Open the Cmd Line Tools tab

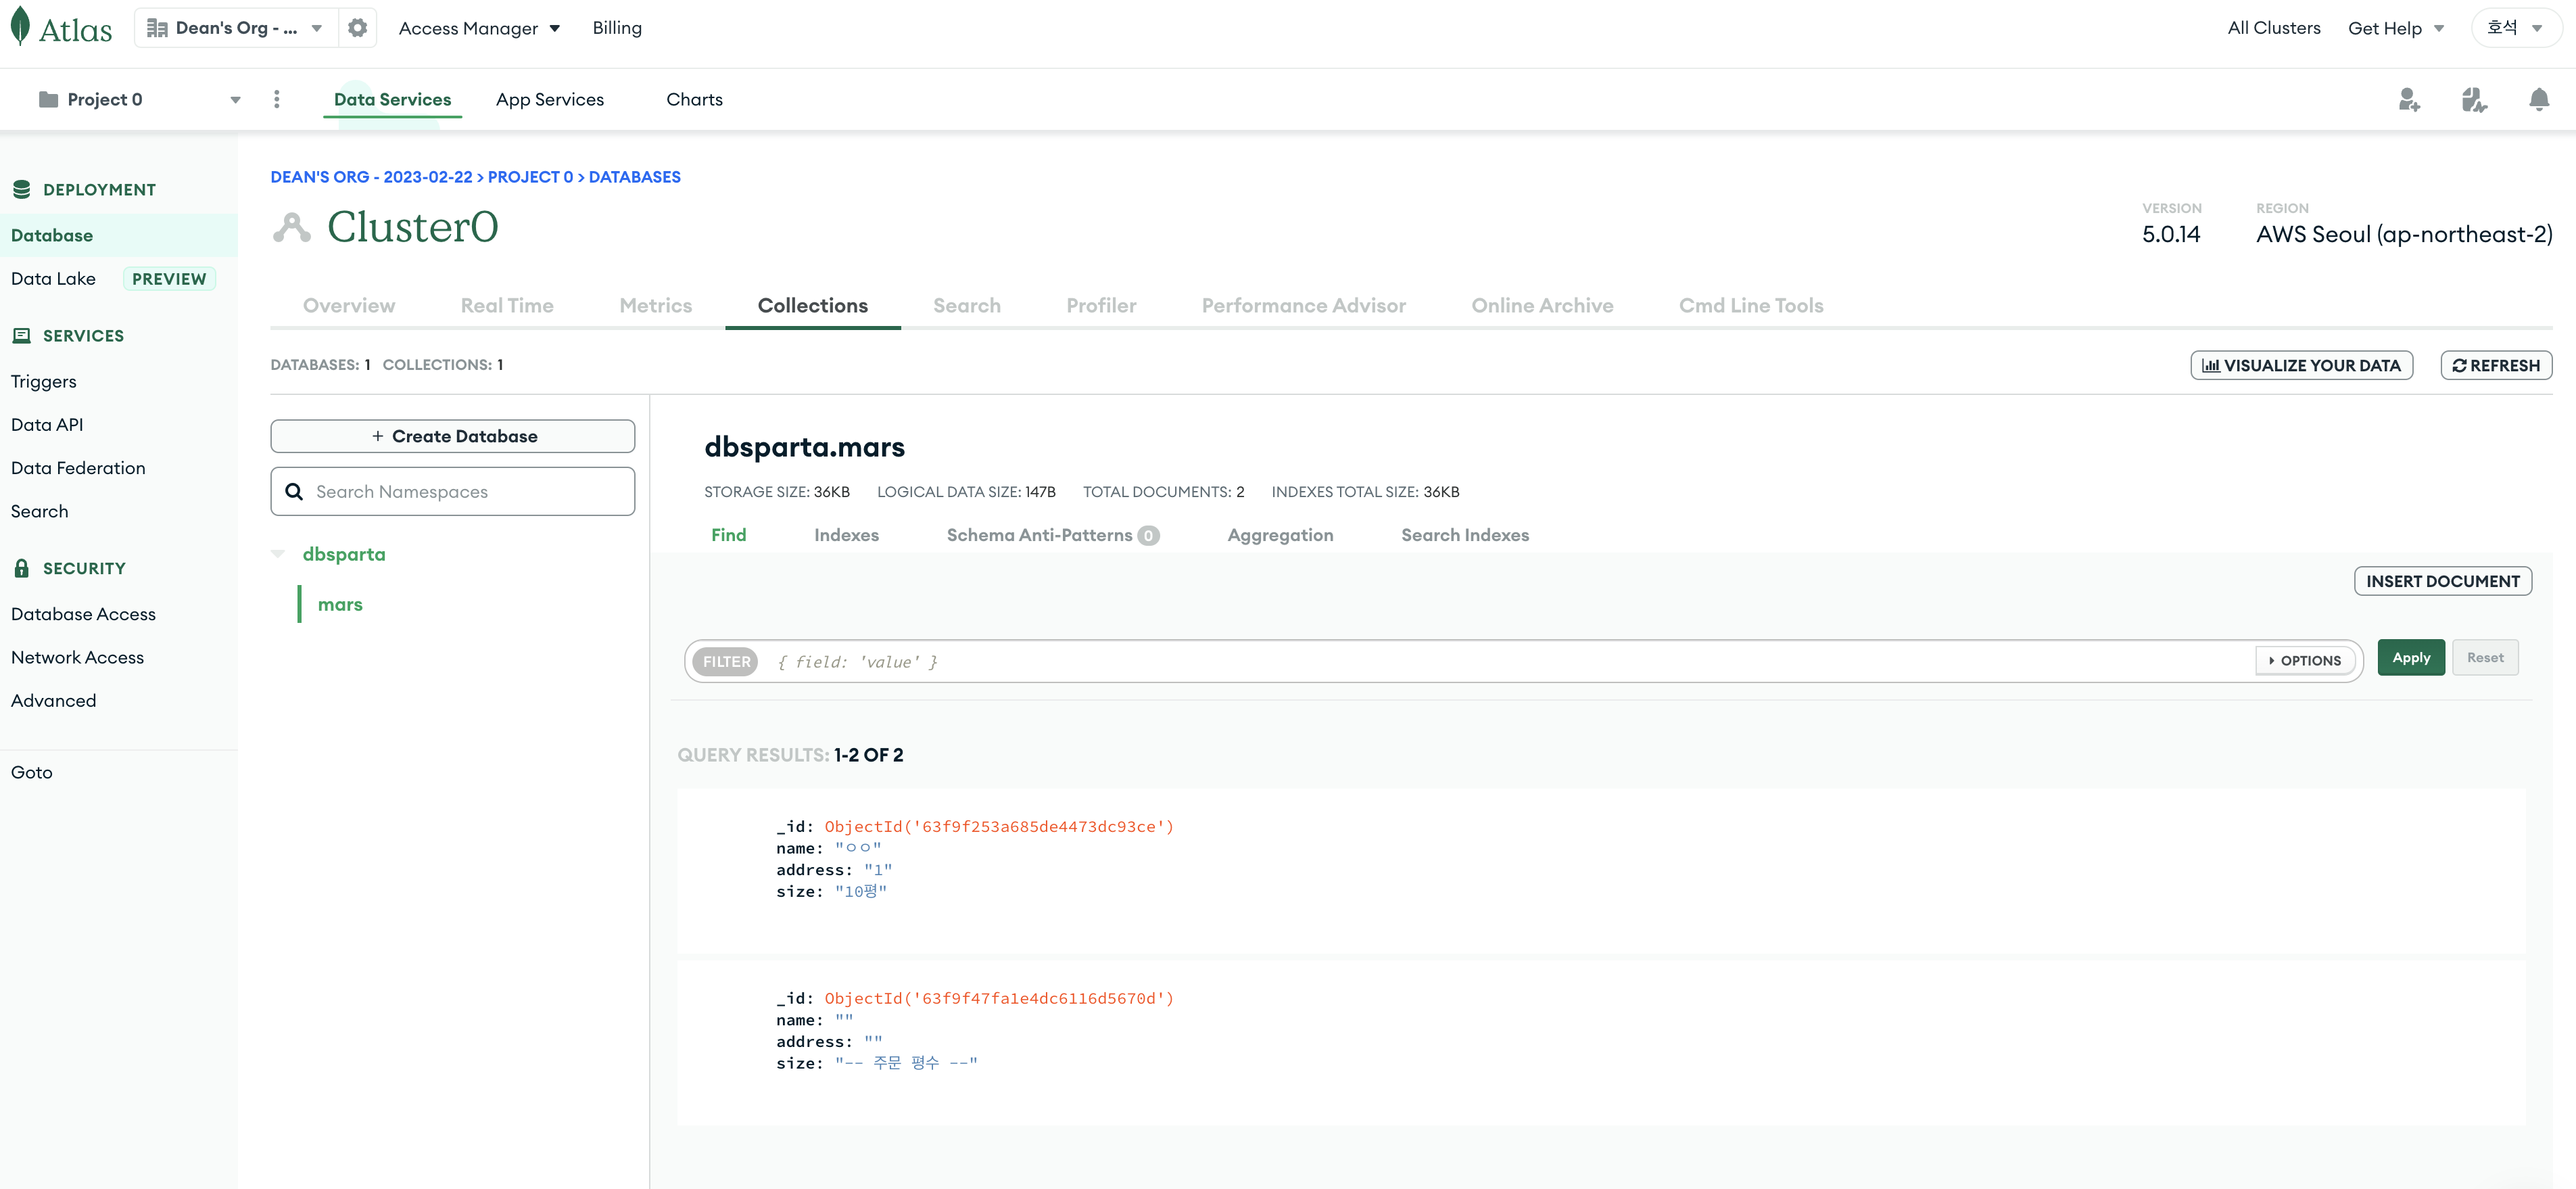click(1751, 305)
